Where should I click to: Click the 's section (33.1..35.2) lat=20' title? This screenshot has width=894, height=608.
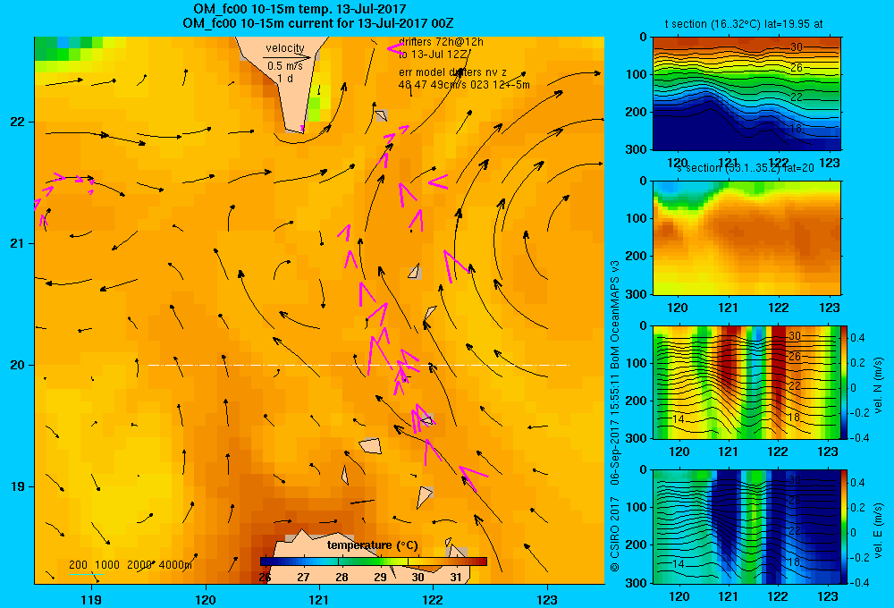coord(746,168)
